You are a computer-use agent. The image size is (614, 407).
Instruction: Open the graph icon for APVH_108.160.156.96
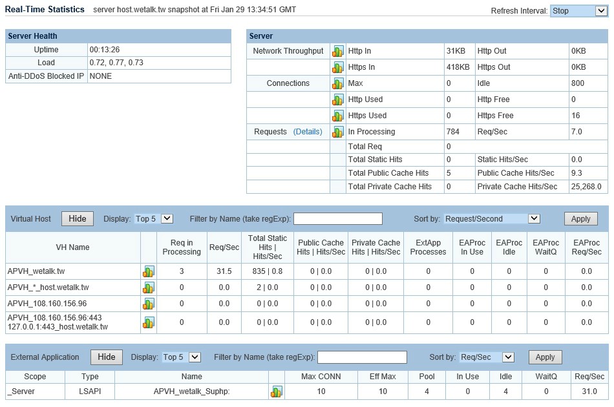coord(149,304)
